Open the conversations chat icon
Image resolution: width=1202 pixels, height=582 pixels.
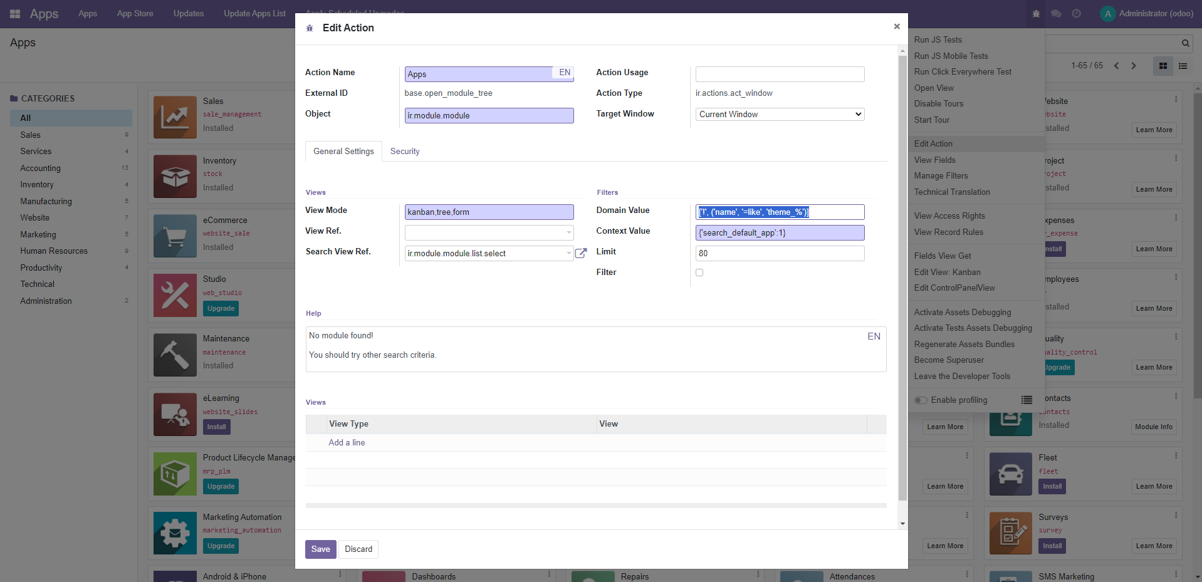(1056, 14)
